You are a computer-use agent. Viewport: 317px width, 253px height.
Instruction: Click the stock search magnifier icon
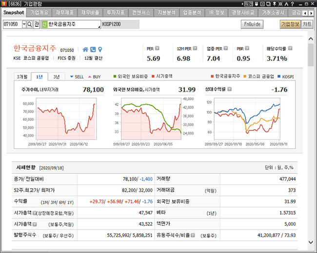[30, 24]
